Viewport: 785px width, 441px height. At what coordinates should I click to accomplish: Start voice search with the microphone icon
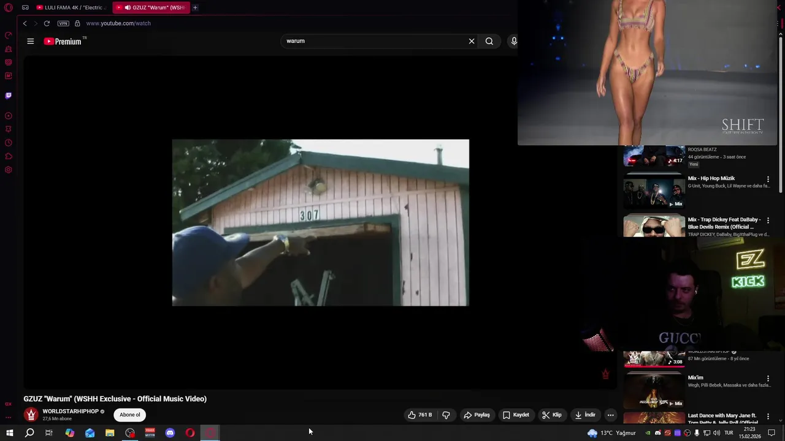click(x=514, y=41)
